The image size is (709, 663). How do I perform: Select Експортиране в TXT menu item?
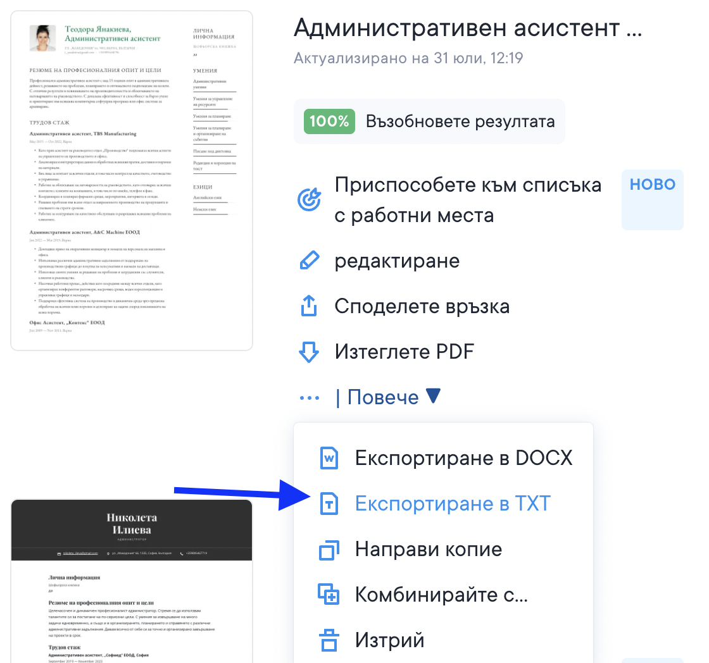453,504
